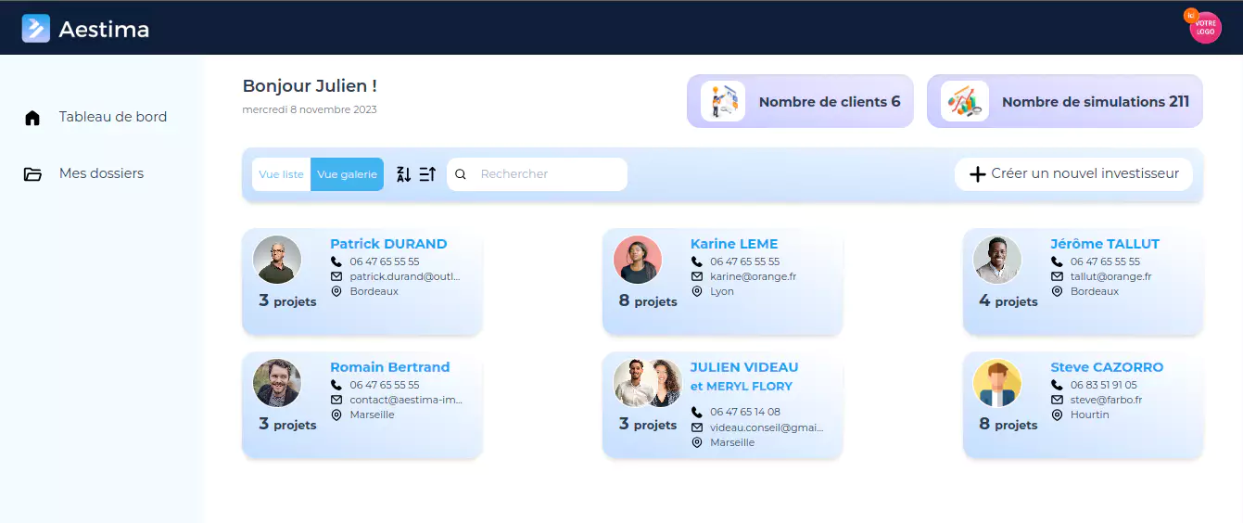The width and height of the screenshot is (1243, 523).
Task: Open Karine LEME's investor name link
Action: (734, 244)
